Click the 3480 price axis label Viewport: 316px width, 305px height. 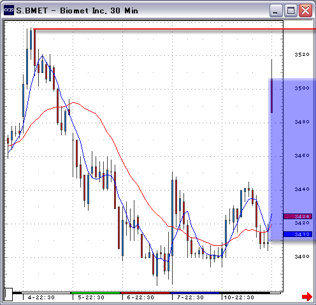coord(302,122)
